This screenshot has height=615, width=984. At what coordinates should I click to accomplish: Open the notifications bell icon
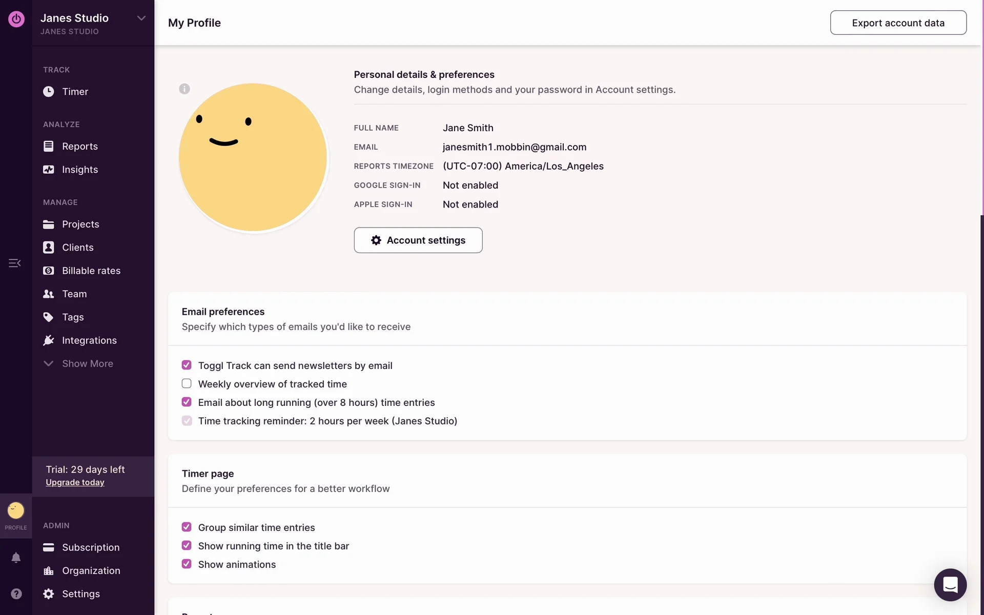(x=16, y=558)
